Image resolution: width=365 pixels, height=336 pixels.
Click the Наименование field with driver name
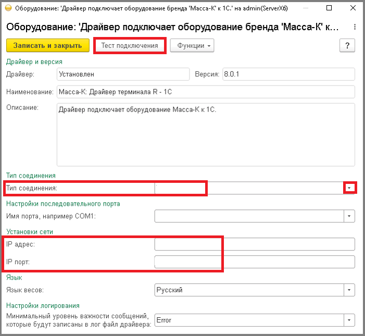pos(206,92)
